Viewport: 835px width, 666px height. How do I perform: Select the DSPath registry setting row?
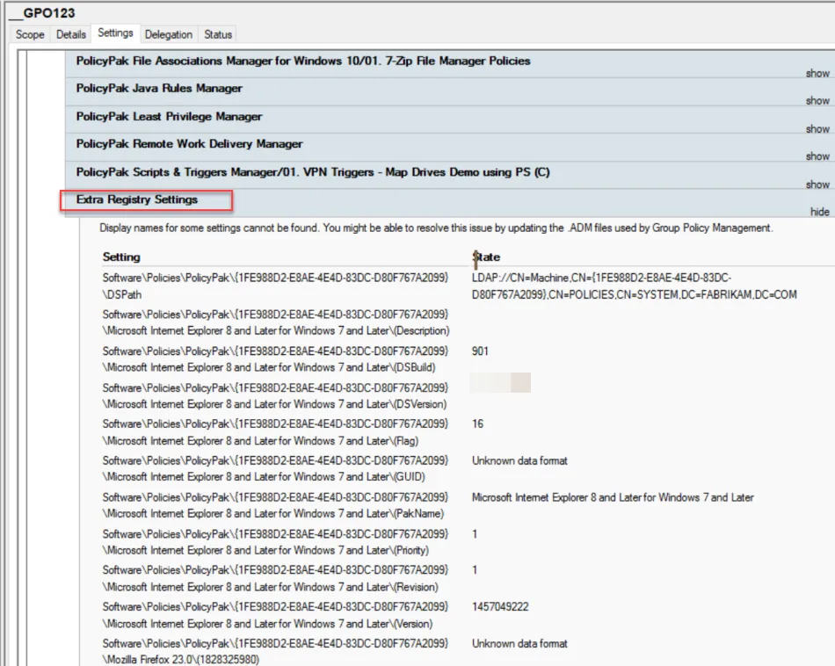[276, 286]
